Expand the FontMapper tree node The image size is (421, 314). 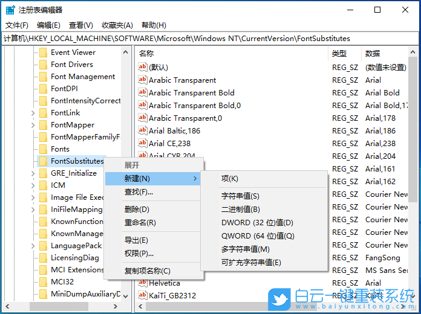[33, 125]
